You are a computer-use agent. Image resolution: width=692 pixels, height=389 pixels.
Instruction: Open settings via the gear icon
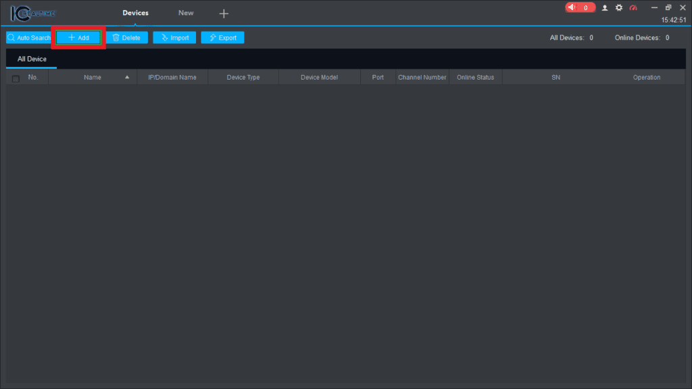click(x=619, y=8)
